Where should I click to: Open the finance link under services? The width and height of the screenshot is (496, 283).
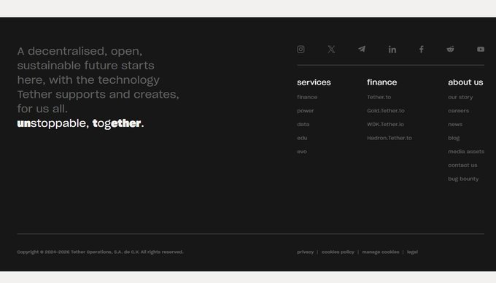tap(307, 97)
